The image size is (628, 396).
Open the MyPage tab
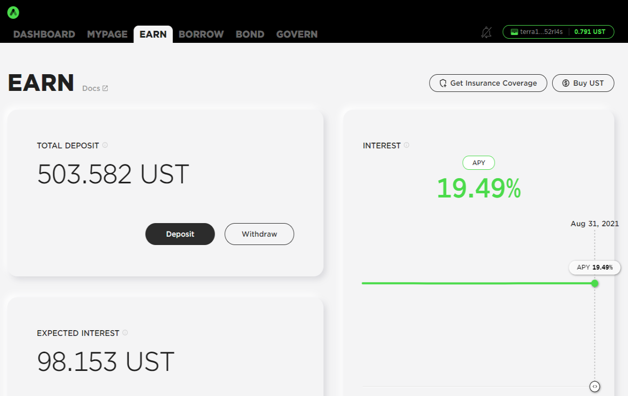tap(107, 34)
